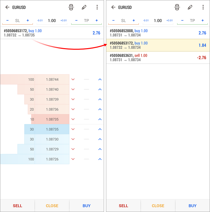Tap the 1.00 volume field in the left screen
The image size is (210, 212).
[52, 21]
